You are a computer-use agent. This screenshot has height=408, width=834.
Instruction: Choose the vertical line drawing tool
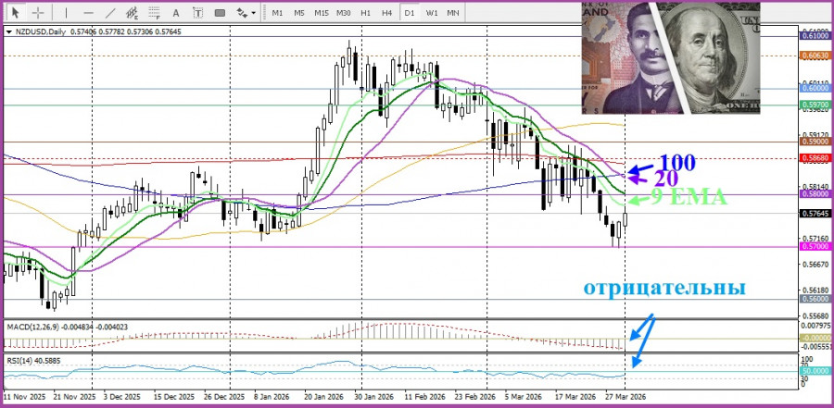(66, 12)
